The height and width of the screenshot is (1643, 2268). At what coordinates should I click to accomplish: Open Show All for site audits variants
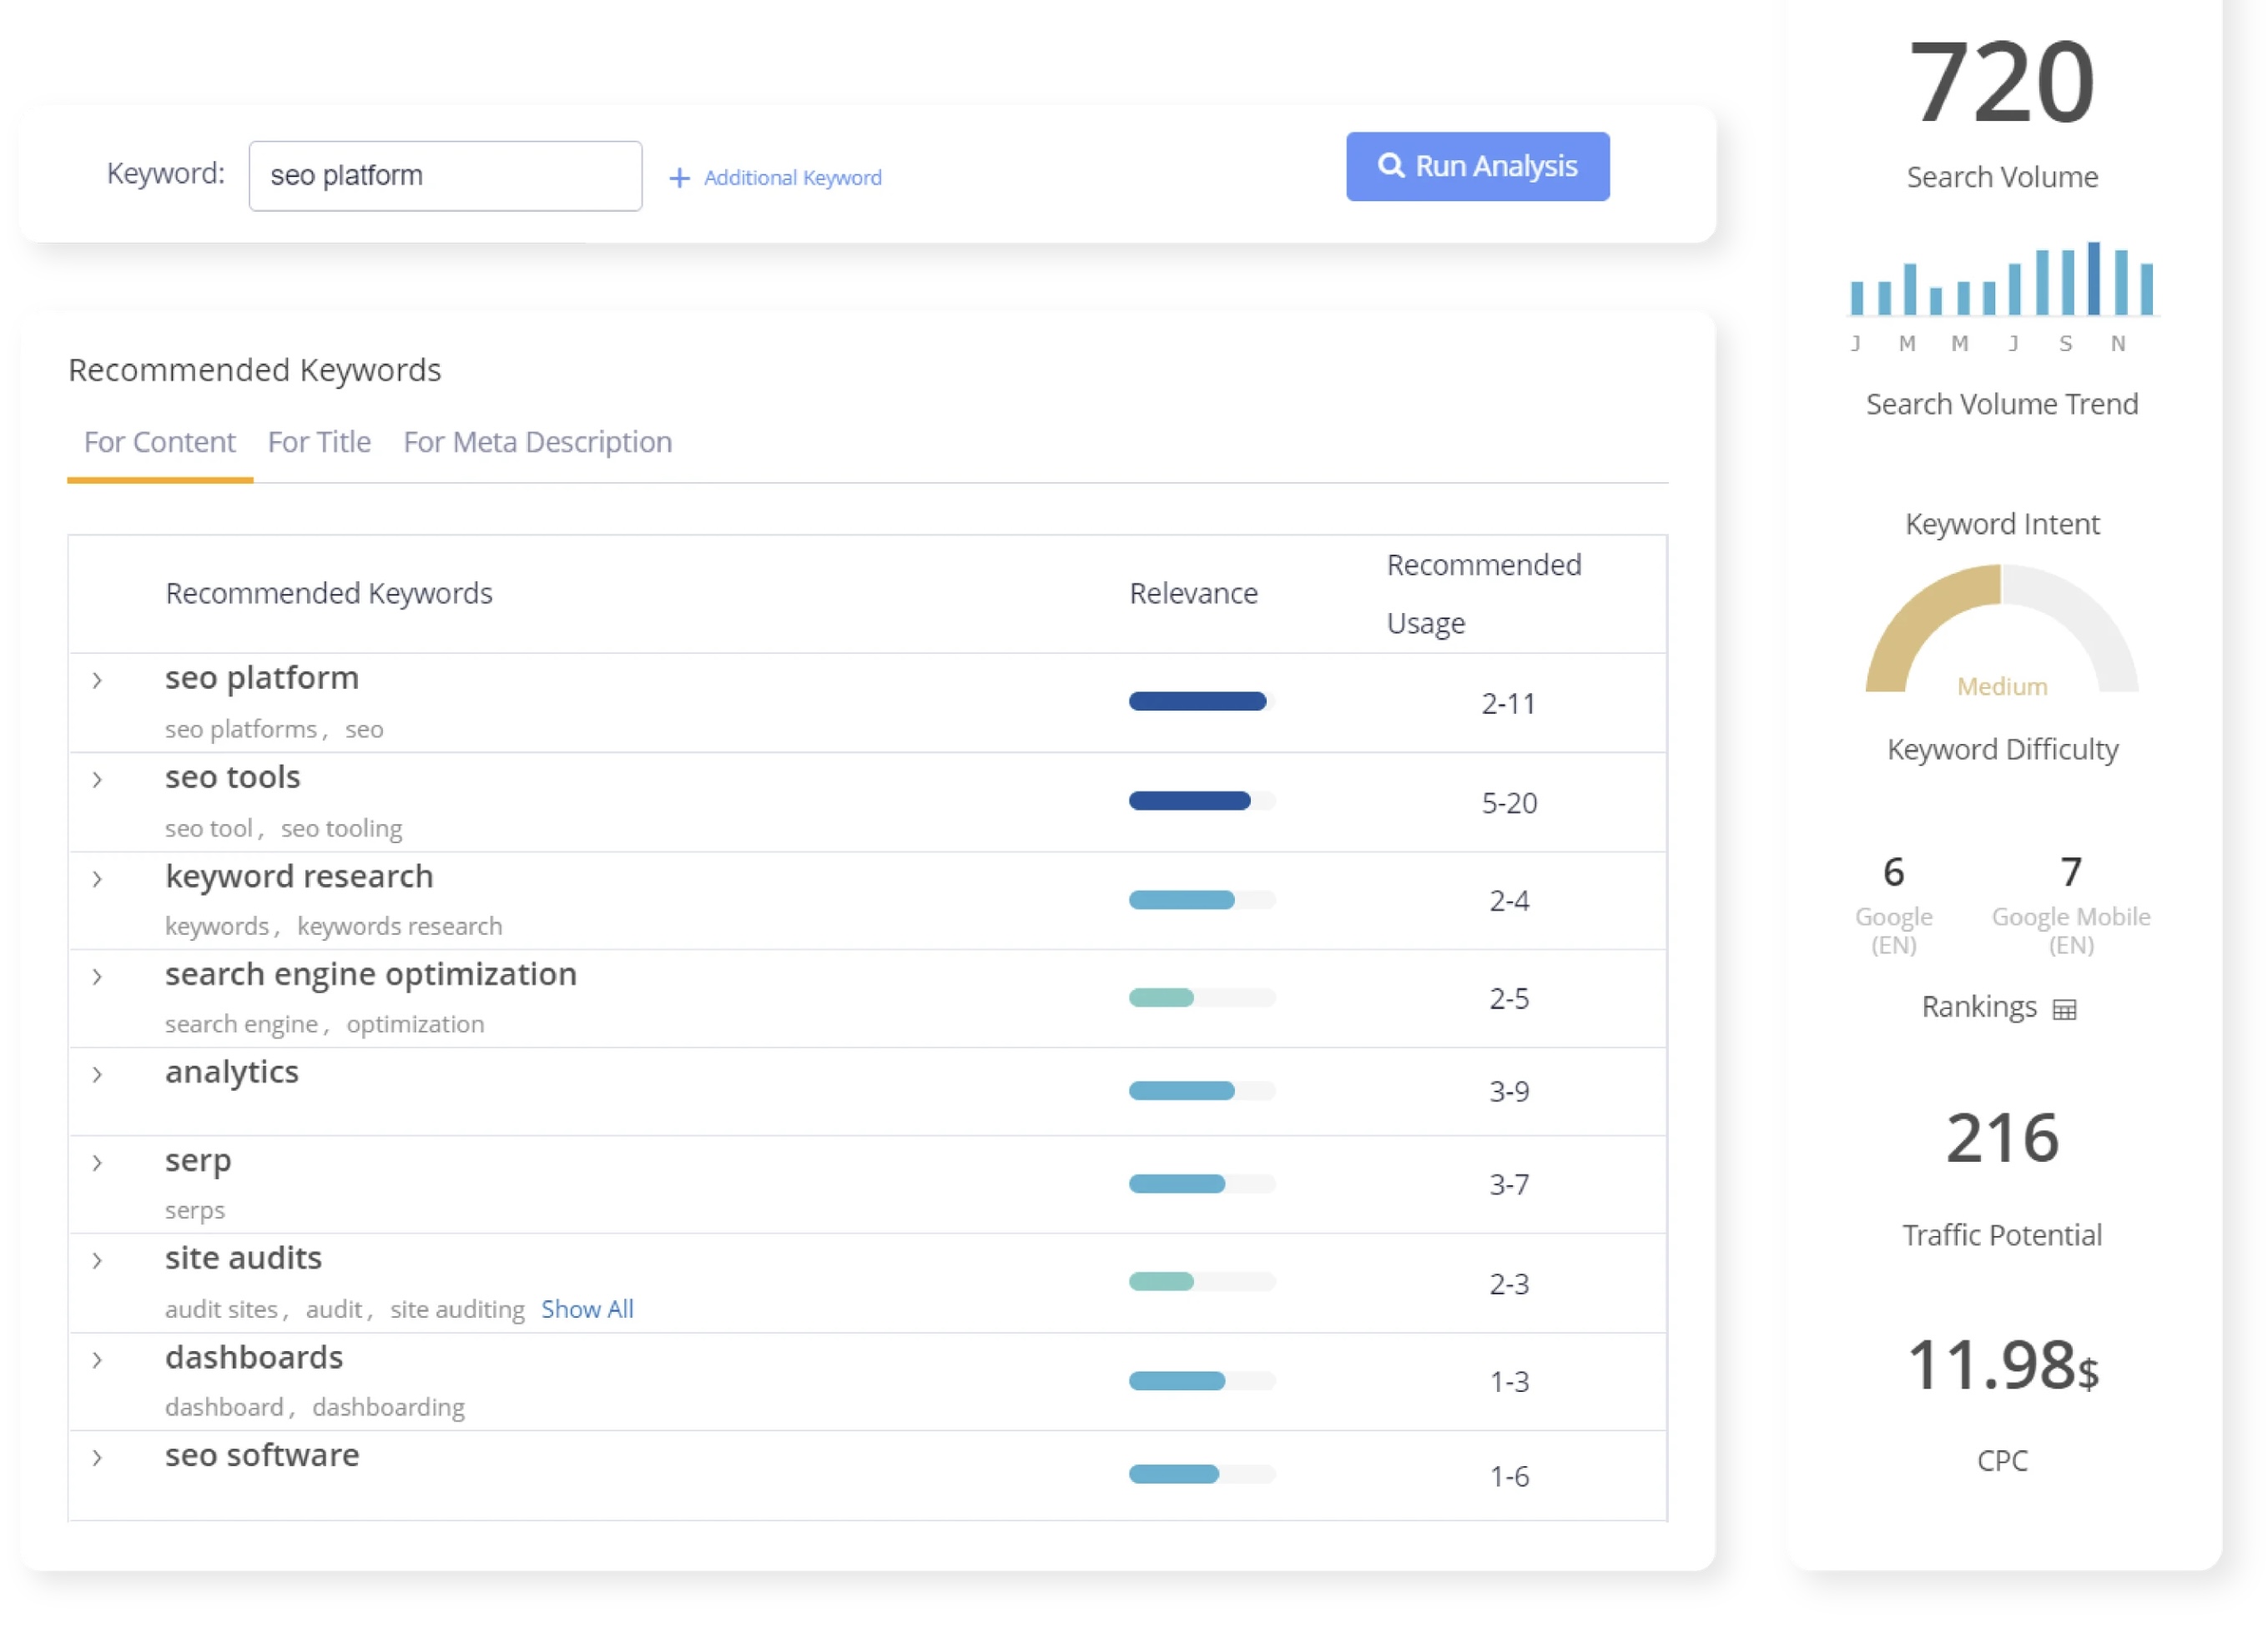587,1309
